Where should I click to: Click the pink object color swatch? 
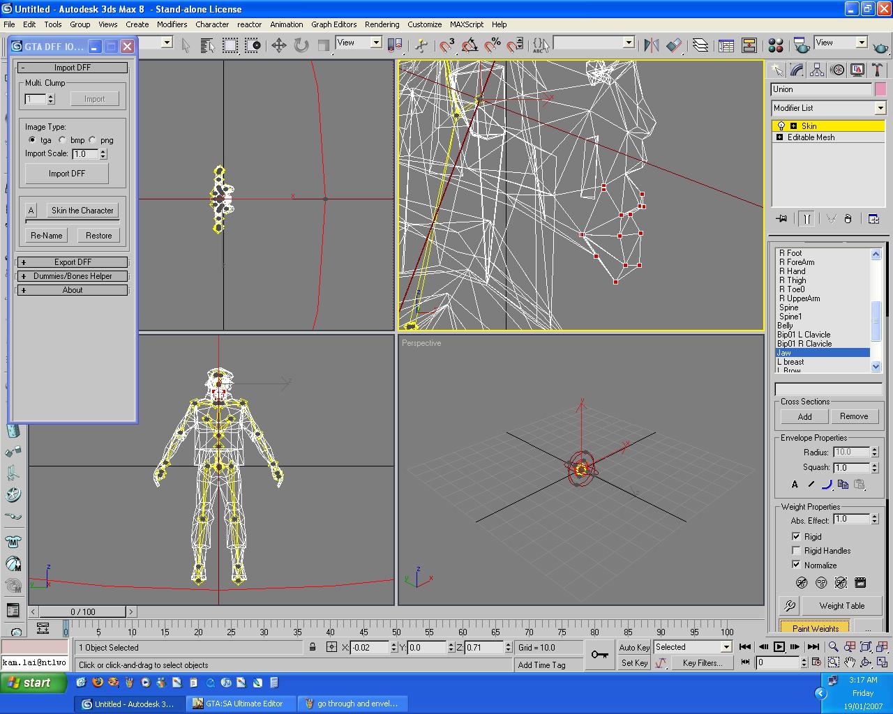click(880, 89)
